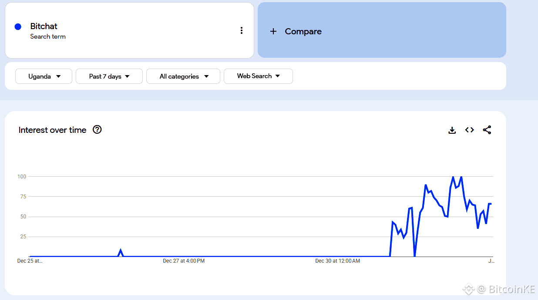Click the BitcoinKE watermark logo
Image resolution: width=538 pixels, height=300 pixels.
pos(468,288)
